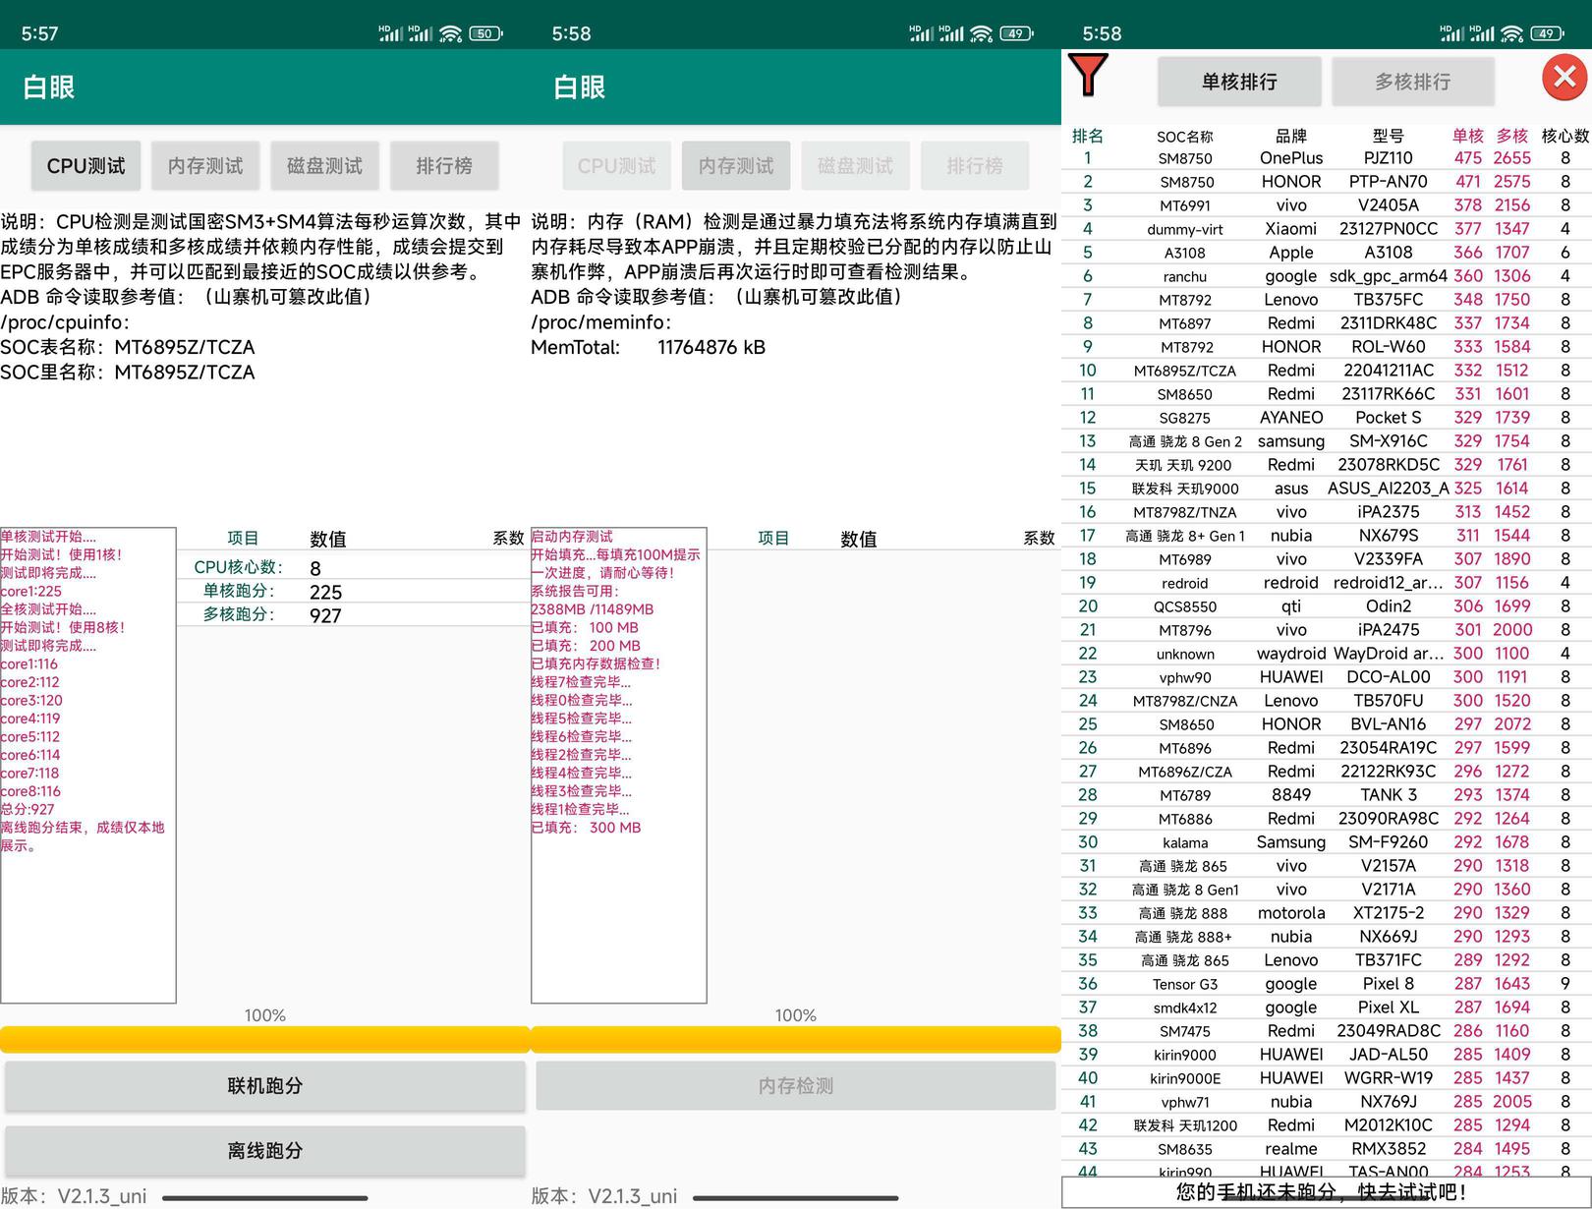The height and width of the screenshot is (1209, 1592).
Task: Click MemTotal 11764876 kB text
Action: [x=648, y=347]
